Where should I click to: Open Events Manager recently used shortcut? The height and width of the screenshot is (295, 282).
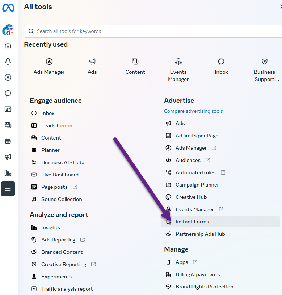pos(178,70)
